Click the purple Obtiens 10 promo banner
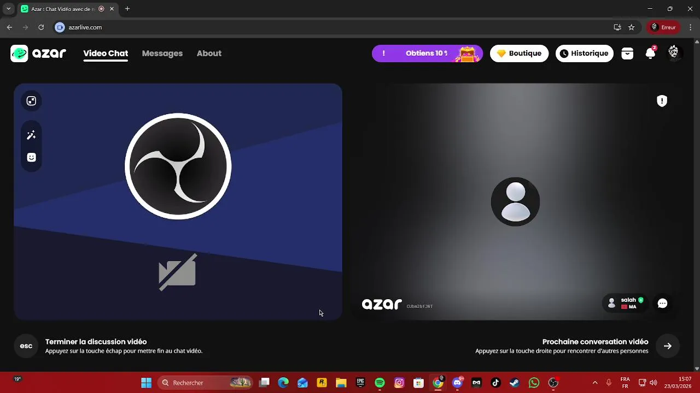This screenshot has width=700, height=393. click(427, 53)
